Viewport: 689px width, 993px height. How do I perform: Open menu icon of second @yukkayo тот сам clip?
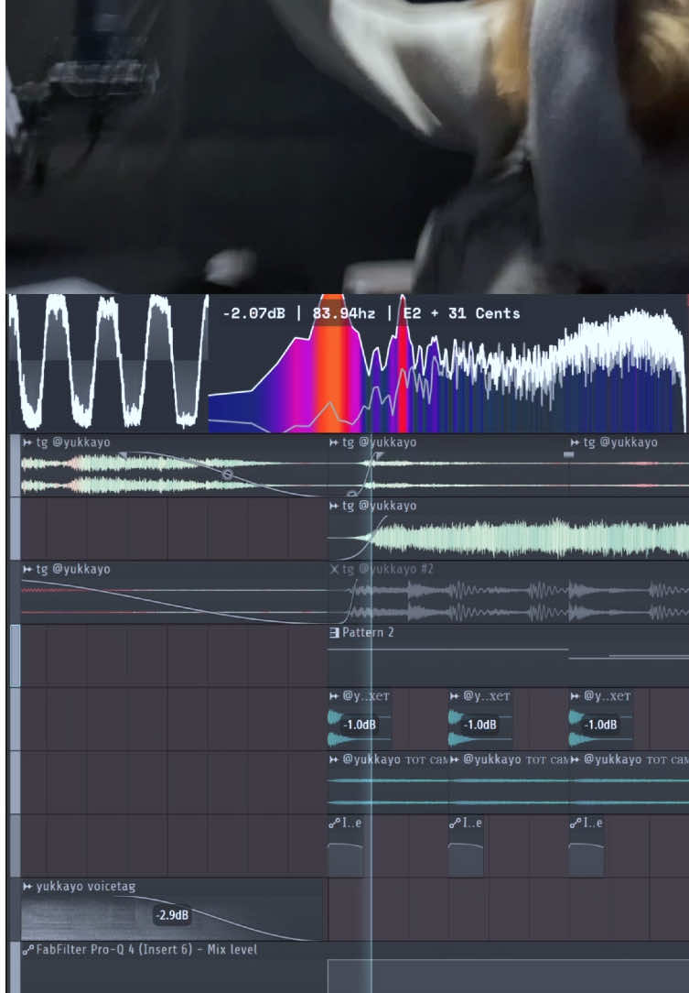point(454,759)
